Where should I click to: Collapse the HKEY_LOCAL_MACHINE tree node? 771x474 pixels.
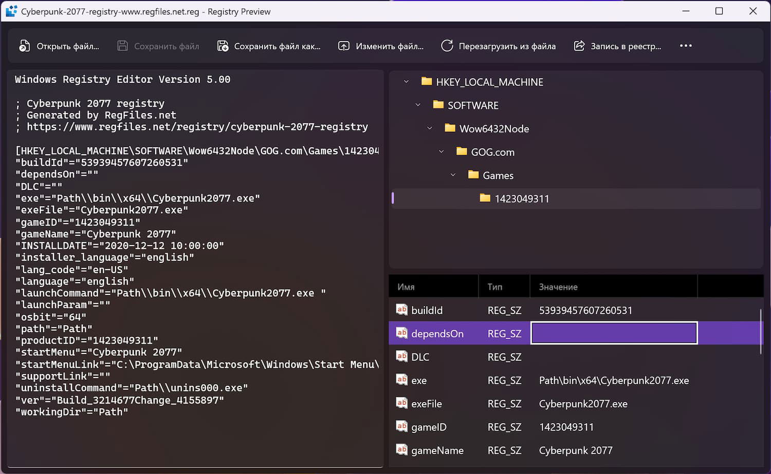tap(406, 82)
